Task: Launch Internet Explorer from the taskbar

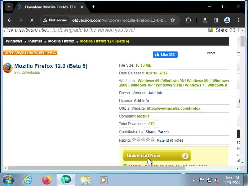Action: tap(28, 180)
